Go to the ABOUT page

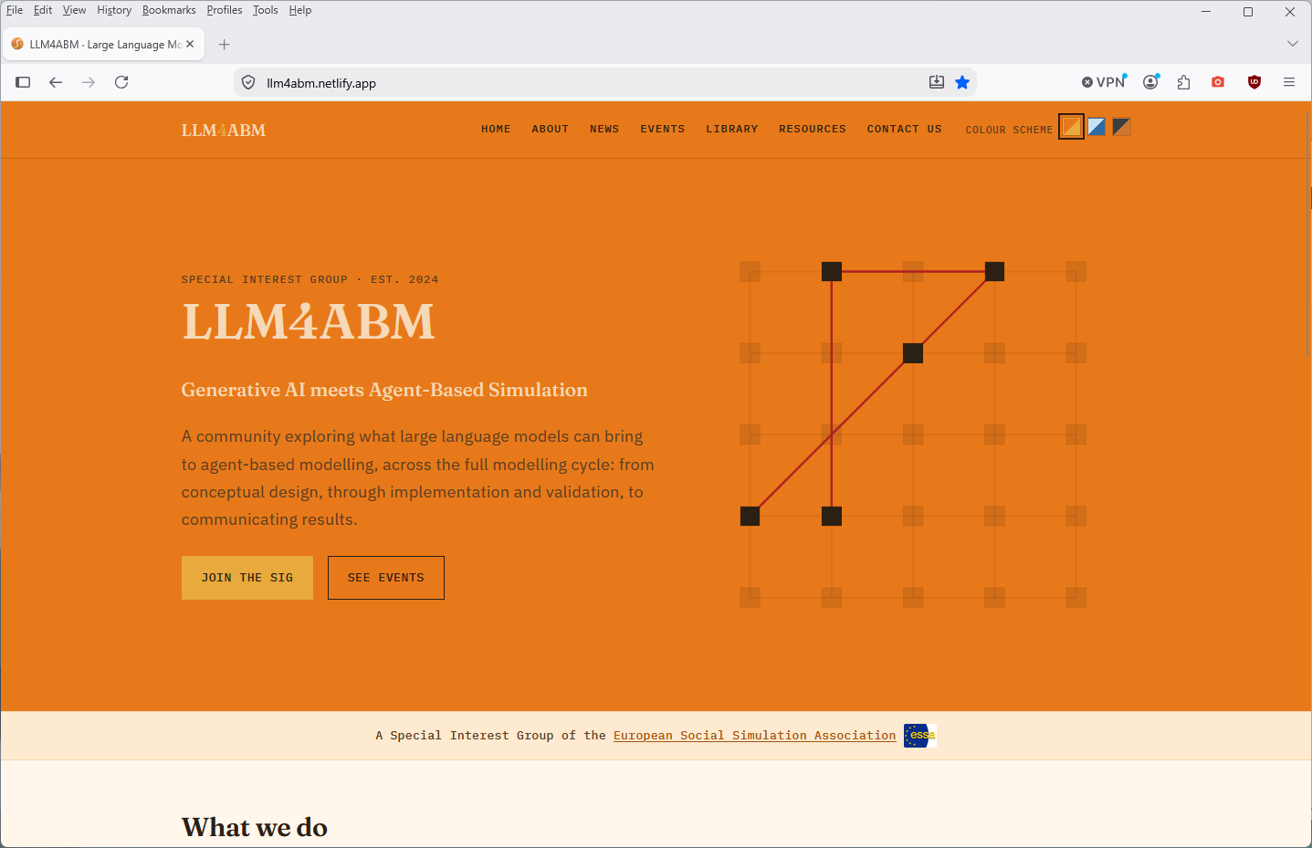pyautogui.click(x=551, y=130)
